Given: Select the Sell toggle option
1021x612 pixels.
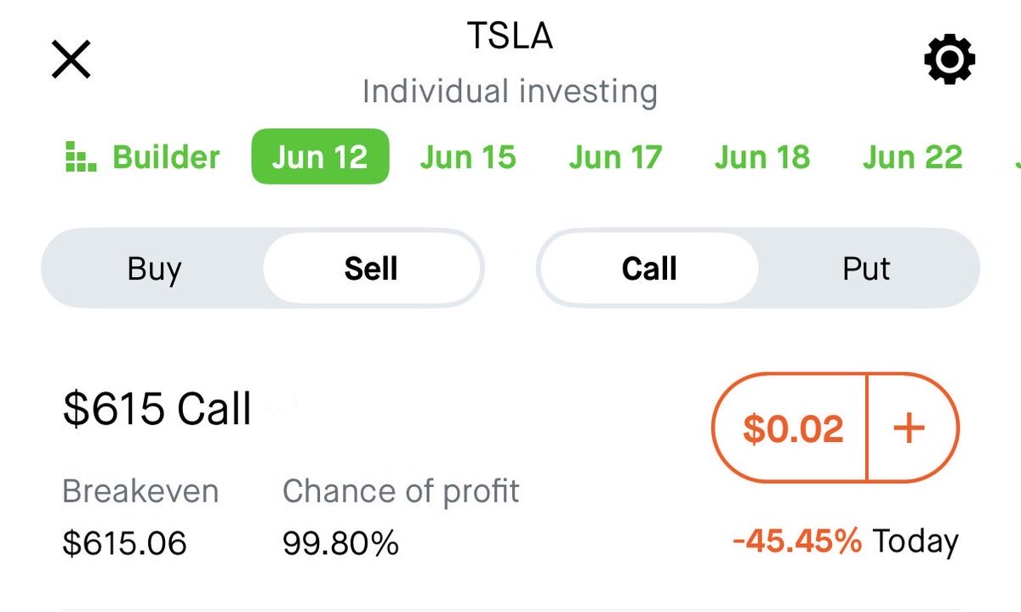Looking at the screenshot, I should point(371,269).
